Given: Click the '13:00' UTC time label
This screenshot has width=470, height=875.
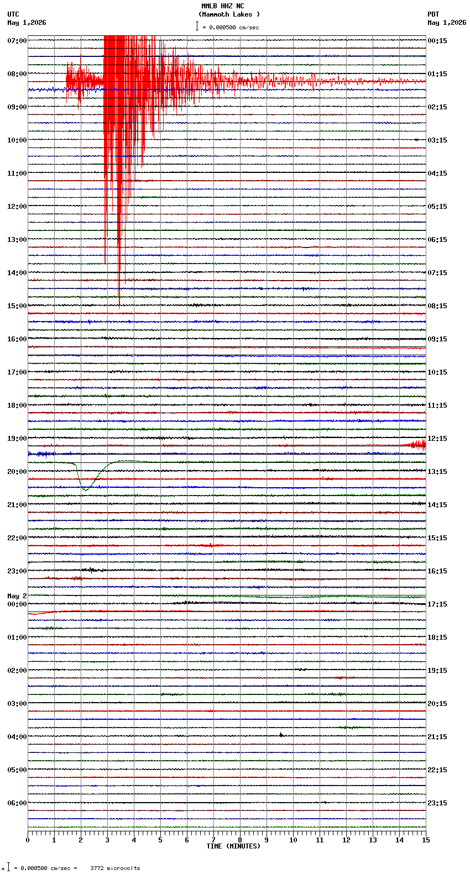Looking at the screenshot, I should [17, 240].
